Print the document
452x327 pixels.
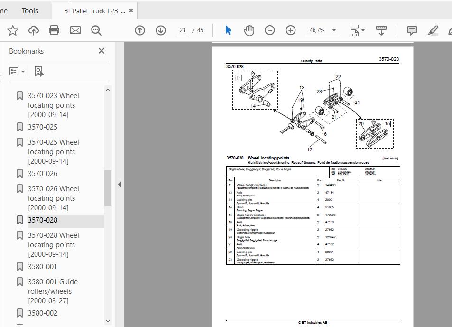(54, 30)
